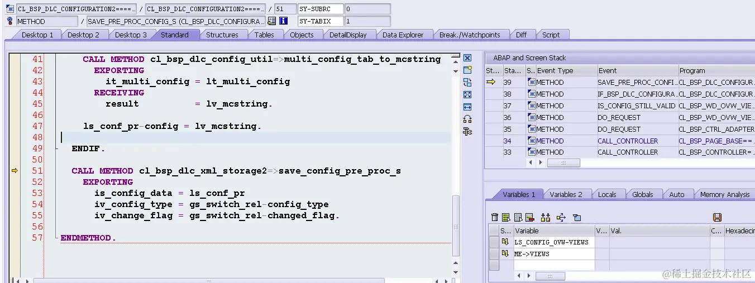This screenshot has height=283, width=755.
Task: Switch to the Variables 2 tab
Action: (x=566, y=194)
